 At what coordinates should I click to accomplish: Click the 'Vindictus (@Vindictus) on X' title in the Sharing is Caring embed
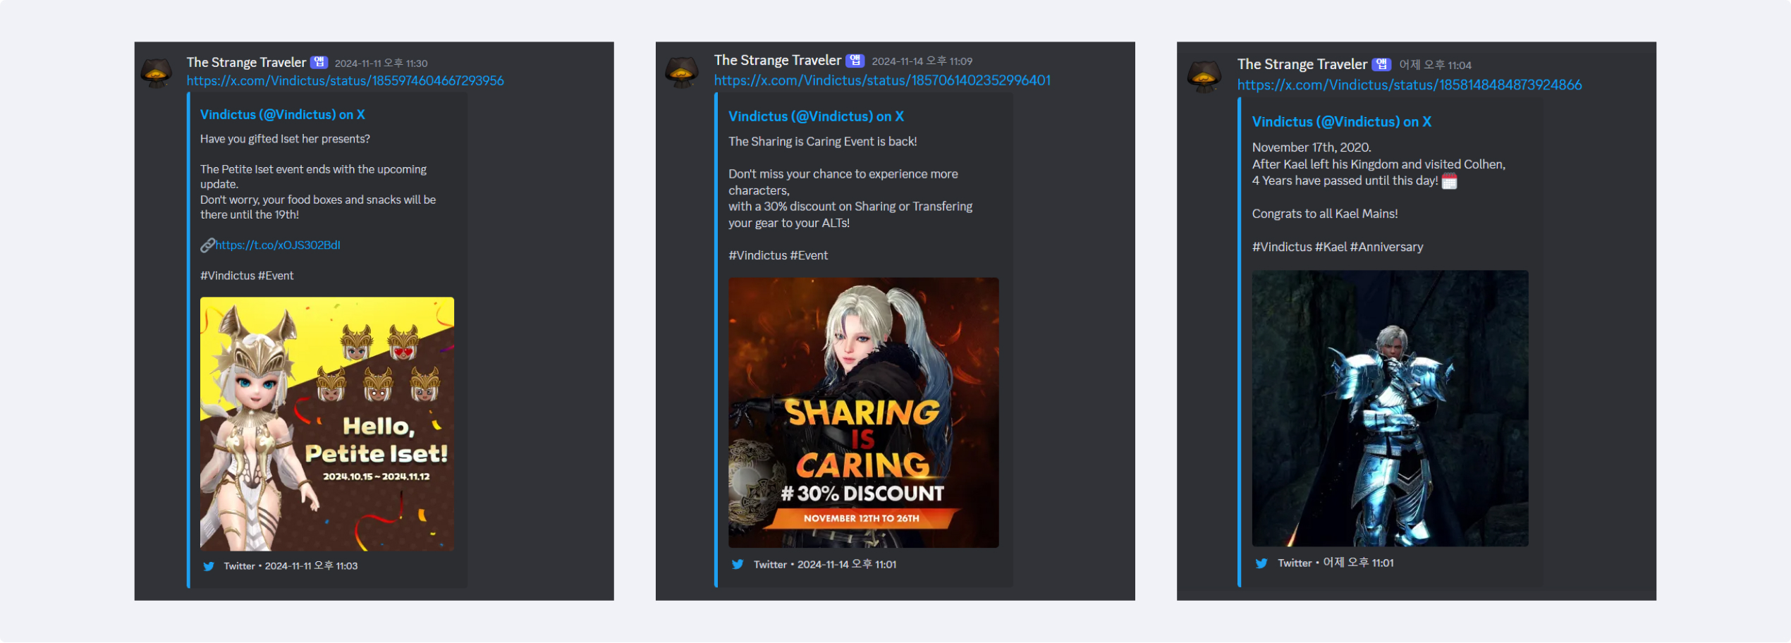click(x=816, y=117)
